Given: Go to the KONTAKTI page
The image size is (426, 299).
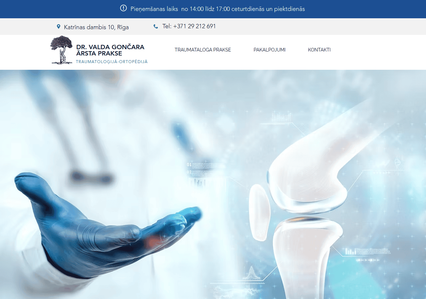Looking at the screenshot, I should [x=319, y=50].
